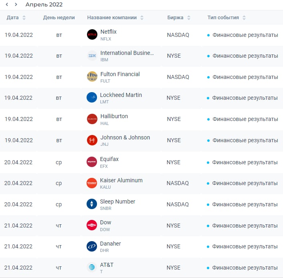Click the Netflix logo icon

tap(92, 34)
